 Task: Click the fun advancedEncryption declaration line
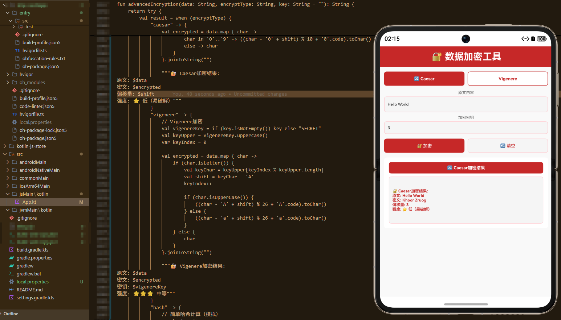tap(235, 4)
